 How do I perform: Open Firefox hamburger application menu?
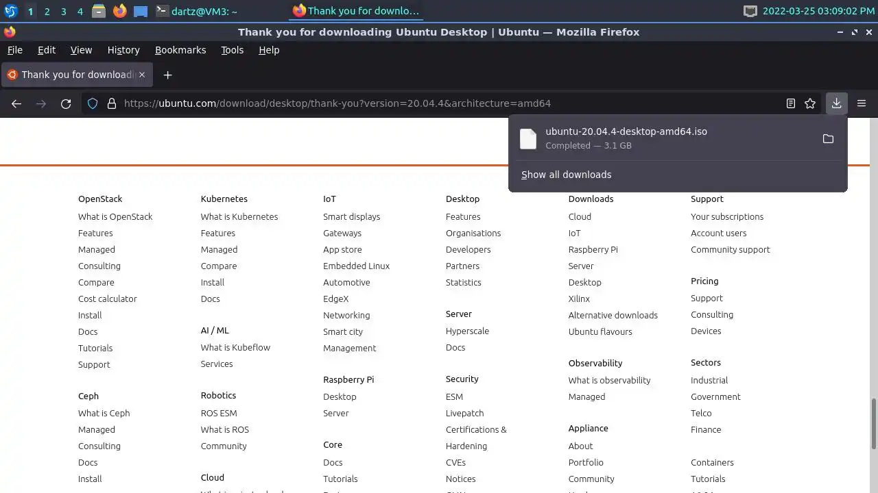tap(862, 103)
